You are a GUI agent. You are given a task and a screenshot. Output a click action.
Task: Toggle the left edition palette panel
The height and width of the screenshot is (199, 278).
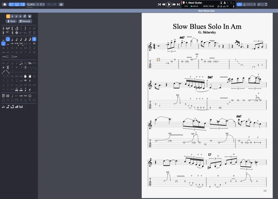[11, 4]
